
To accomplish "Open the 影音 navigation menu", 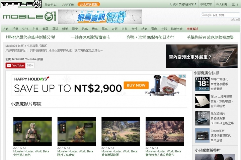I will (75, 29).
